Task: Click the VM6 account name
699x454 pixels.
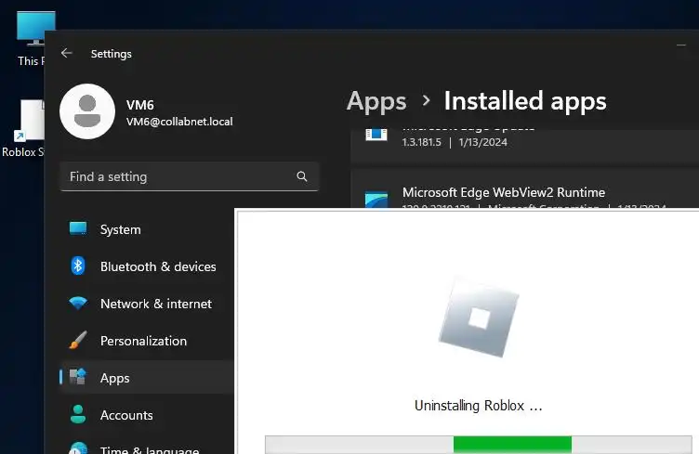Action: click(140, 105)
